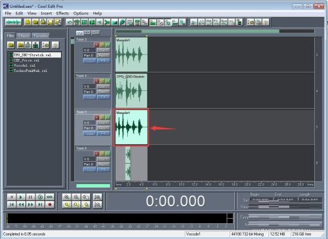
Task: Select TPO_SBC-Stretch.cel in file list
Action: point(35,55)
